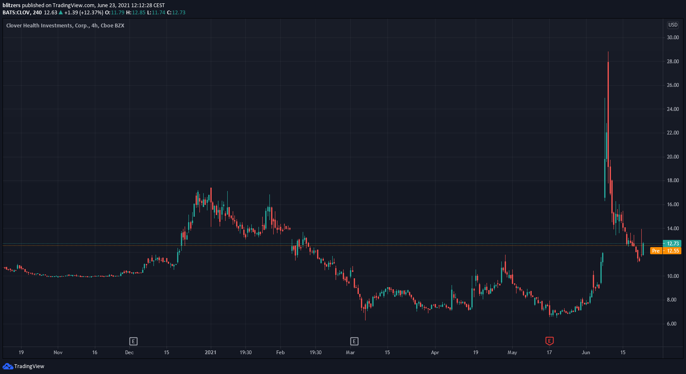Open the TradingView logo at bottom left
The height and width of the screenshot is (374, 686).
pyautogui.click(x=24, y=366)
